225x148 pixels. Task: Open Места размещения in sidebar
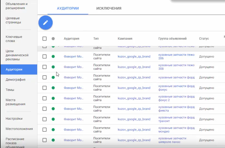pos(15,102)
